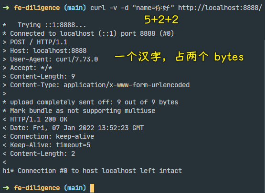Click the (main) branch label in the bottom prompt

(75, 188)
